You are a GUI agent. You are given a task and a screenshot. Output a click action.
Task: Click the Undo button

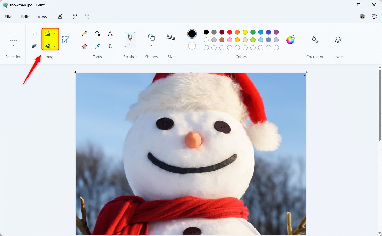74,16
